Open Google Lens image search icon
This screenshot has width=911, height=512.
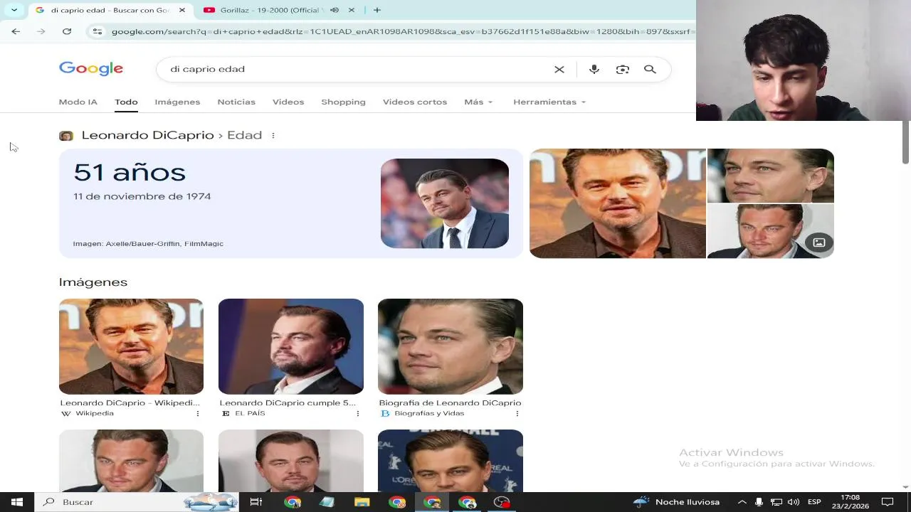[623, 69]
